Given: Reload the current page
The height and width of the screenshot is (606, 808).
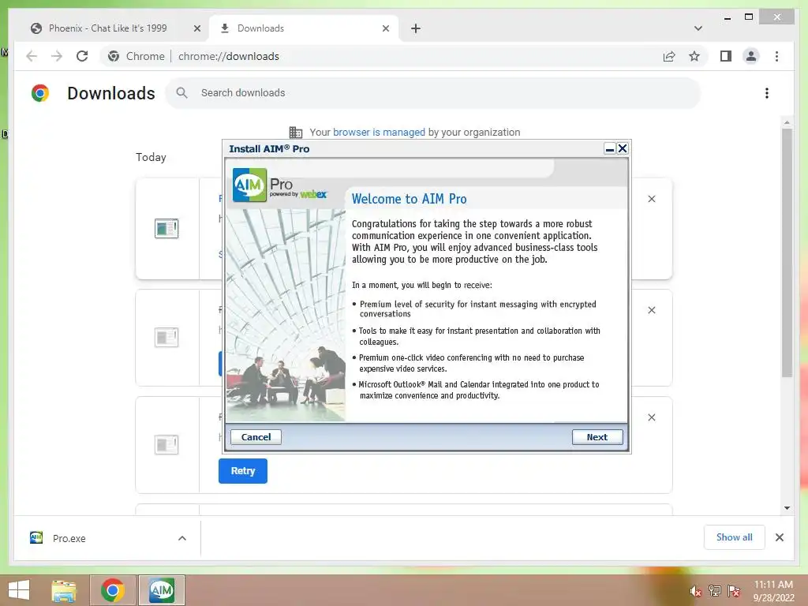Looking at the screenshot, I should 82,56.
